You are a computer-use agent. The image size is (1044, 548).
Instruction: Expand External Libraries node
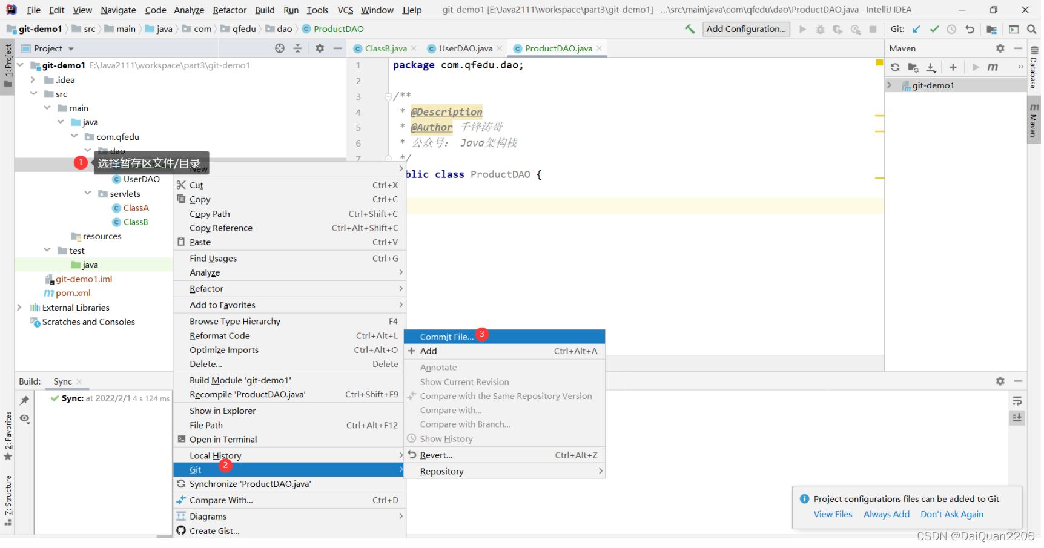point(19,308)
